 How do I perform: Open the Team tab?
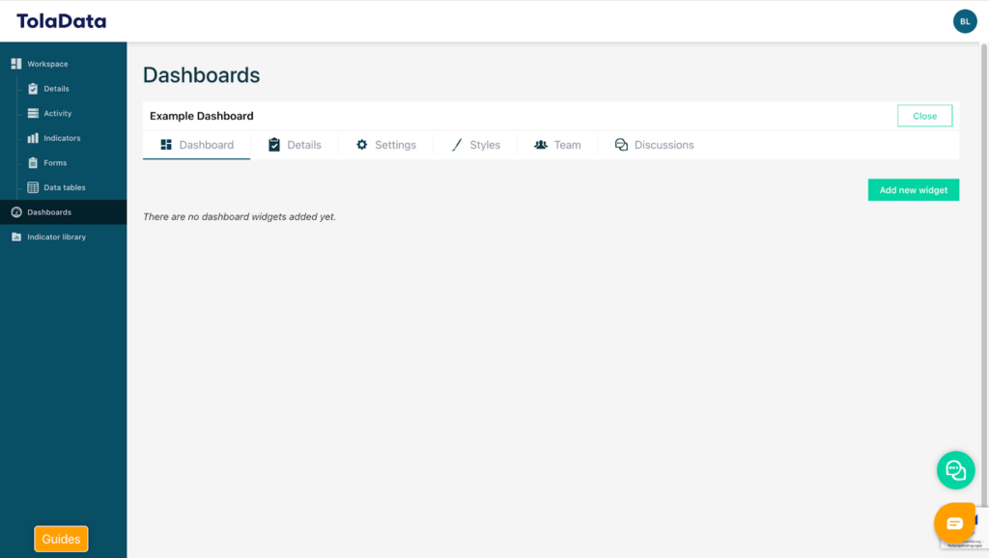point(557,145)
